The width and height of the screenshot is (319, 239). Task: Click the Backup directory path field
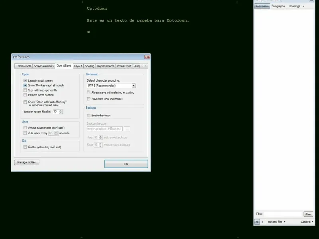coord(104,129)
